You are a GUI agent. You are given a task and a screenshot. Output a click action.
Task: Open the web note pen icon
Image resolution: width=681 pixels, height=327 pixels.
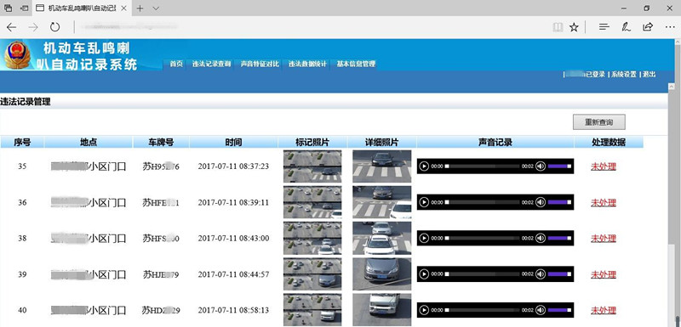pos(626,27)
